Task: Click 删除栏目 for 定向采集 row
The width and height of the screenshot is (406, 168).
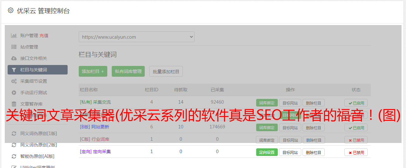Action: click(x=314, y=152)
